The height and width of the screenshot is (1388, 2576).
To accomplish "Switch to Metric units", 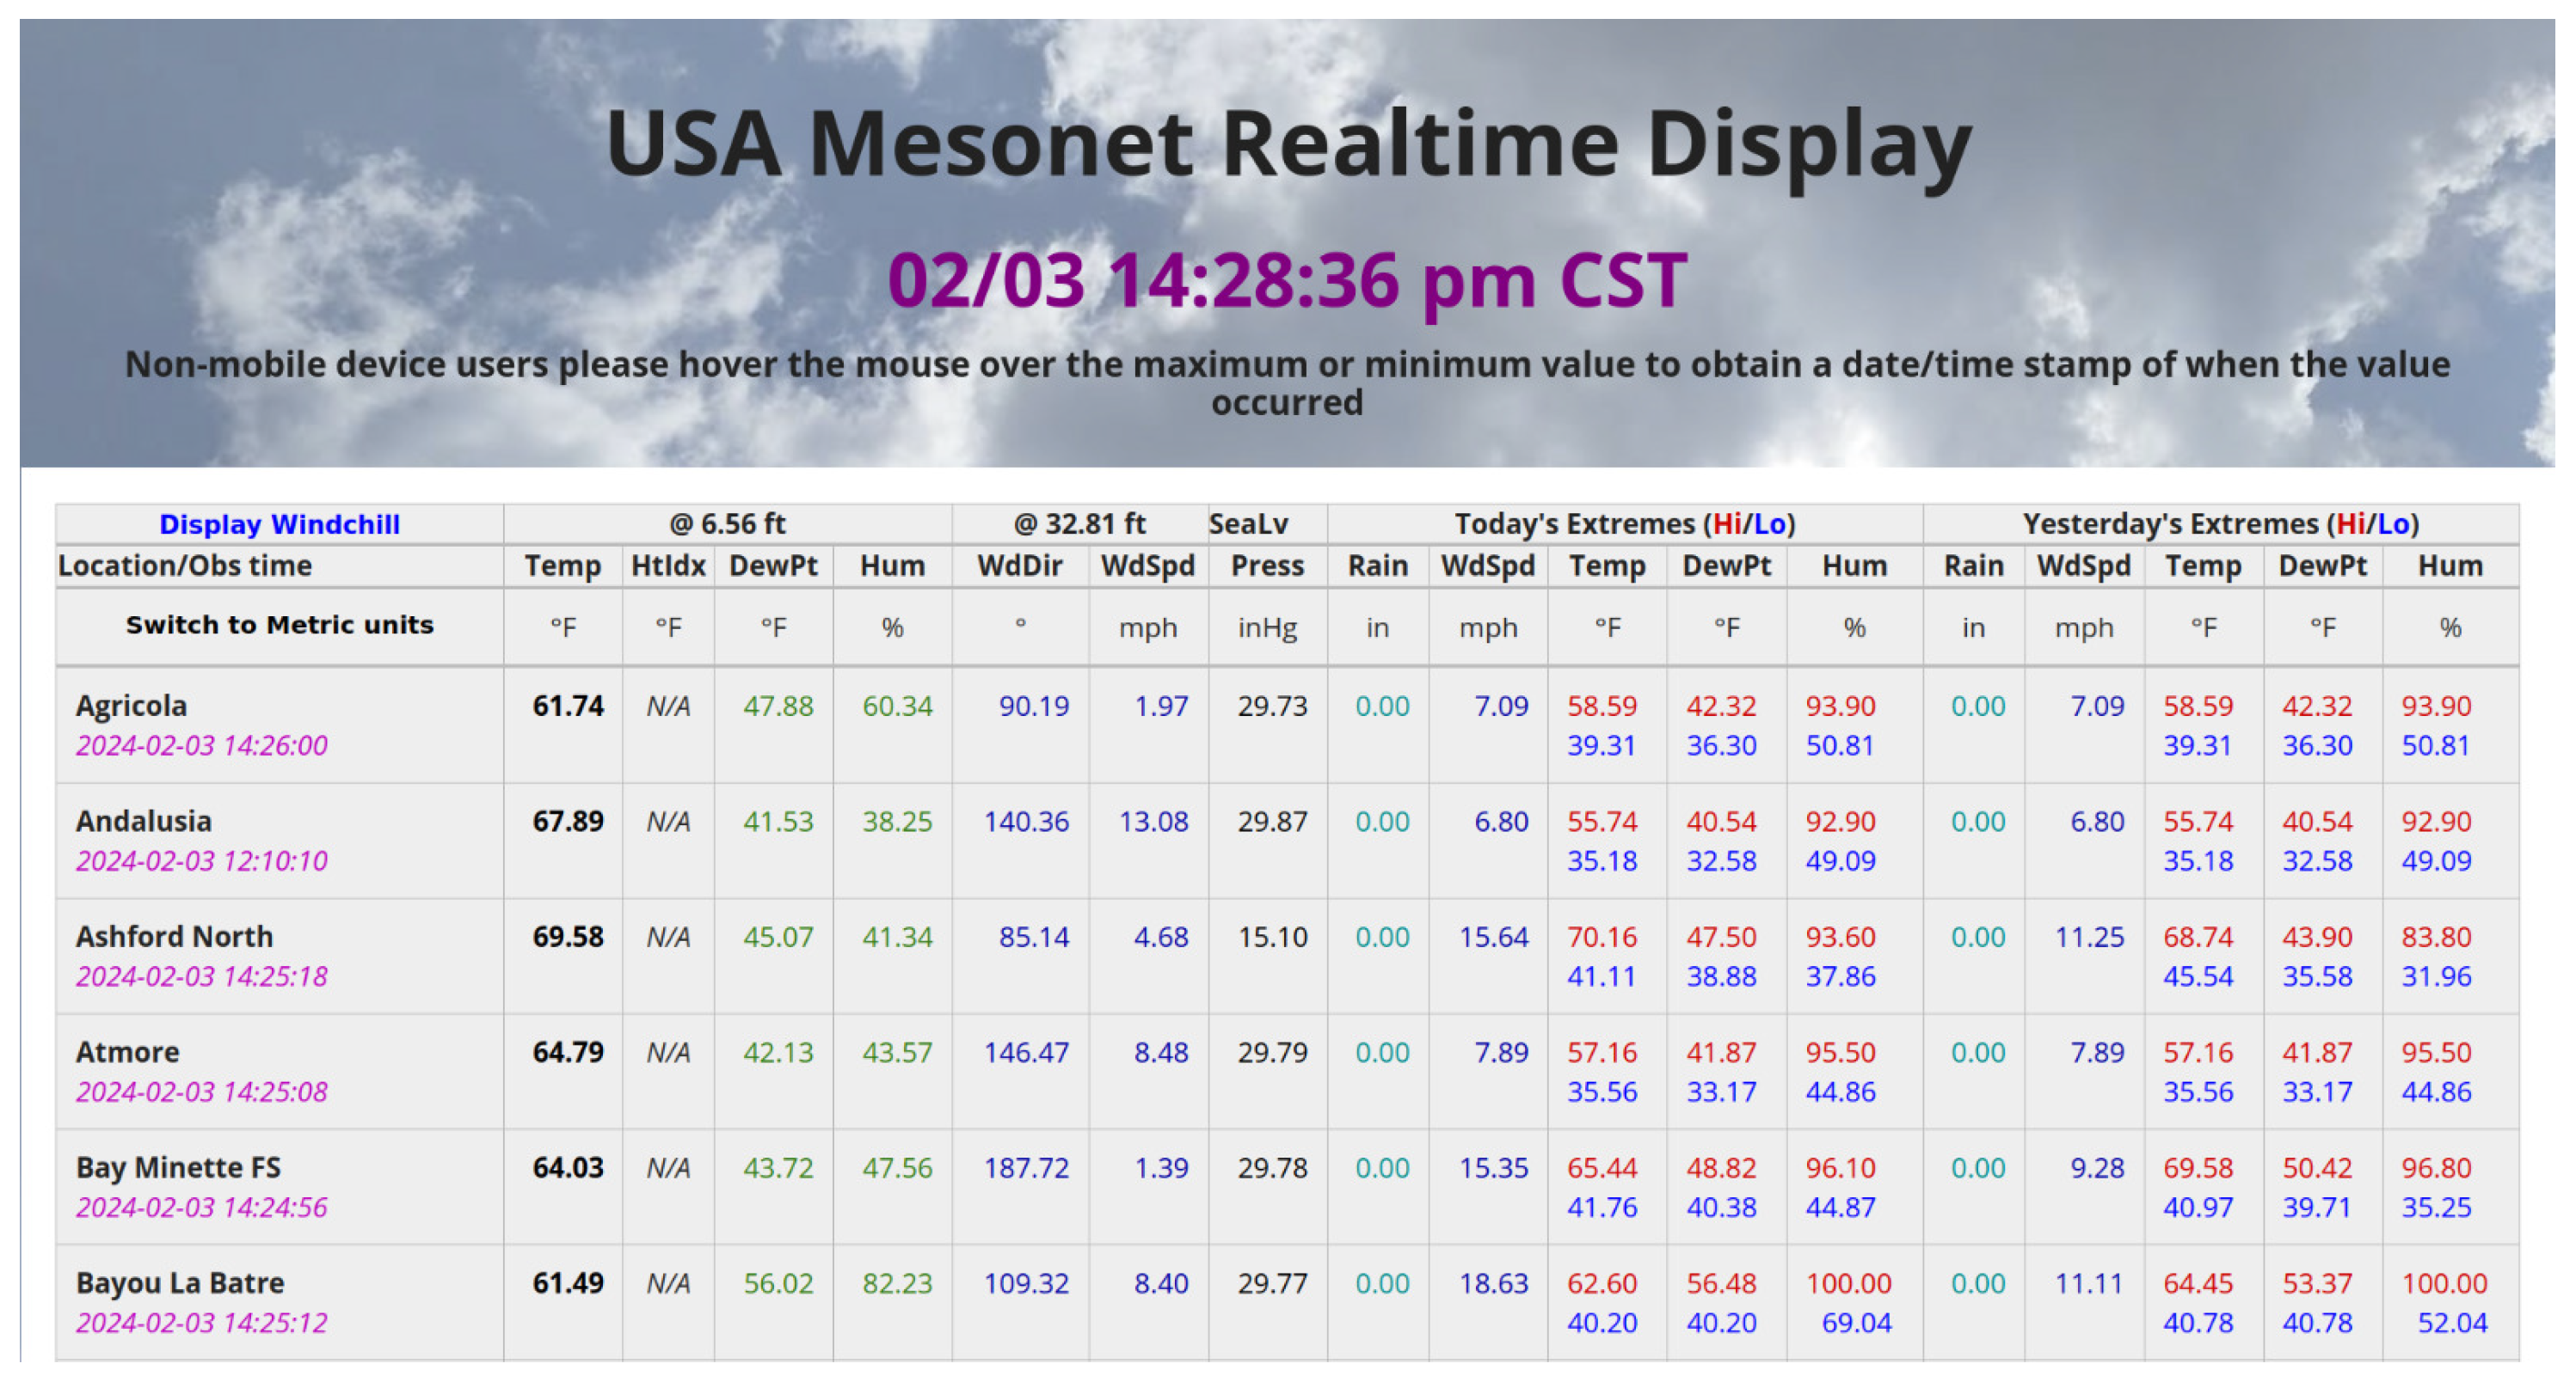I will coord(279,625).
